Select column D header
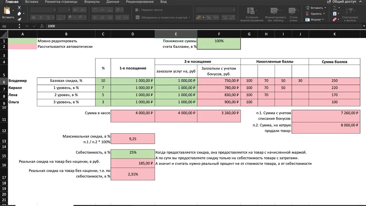The image size is (366, 206). [x=133, y=34]
